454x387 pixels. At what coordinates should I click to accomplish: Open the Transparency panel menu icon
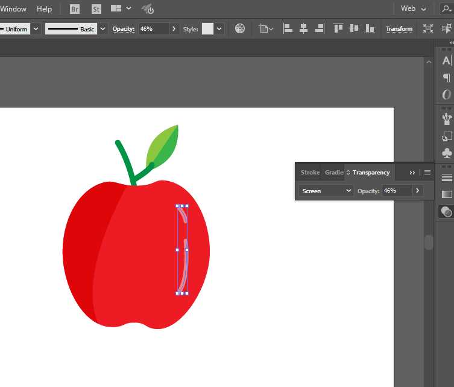[x=427, y=173]
